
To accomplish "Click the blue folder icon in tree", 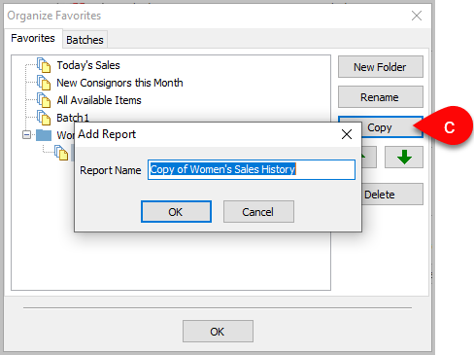I will (44, 135).
